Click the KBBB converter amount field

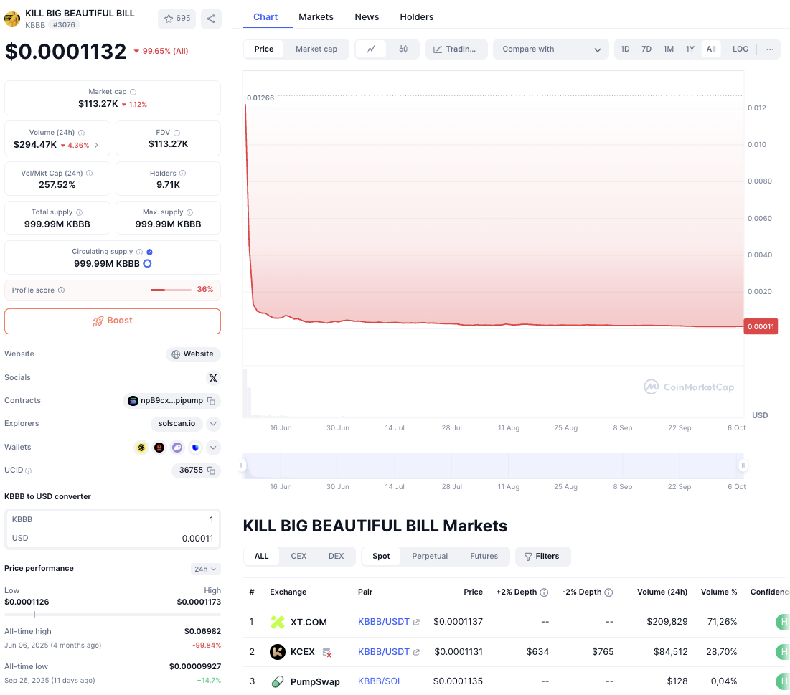(x=113, y=520)
